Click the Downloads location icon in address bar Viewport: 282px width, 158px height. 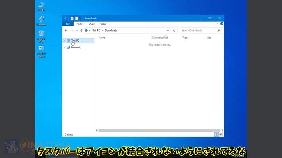click(86, 30)
